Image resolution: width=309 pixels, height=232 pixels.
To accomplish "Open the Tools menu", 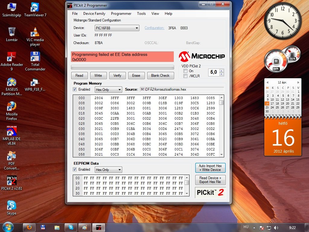I will click(141, 14).
